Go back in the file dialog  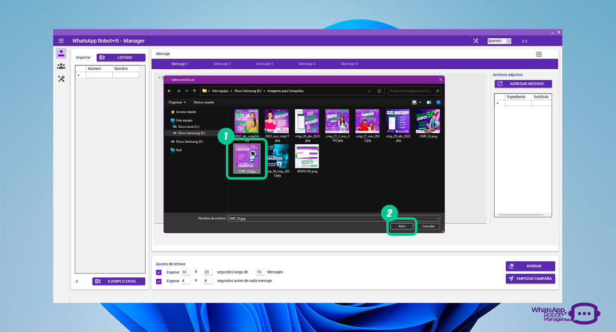[169, 91]
